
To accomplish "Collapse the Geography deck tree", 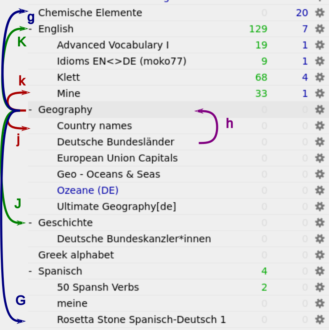I will (x=30, y=110).
